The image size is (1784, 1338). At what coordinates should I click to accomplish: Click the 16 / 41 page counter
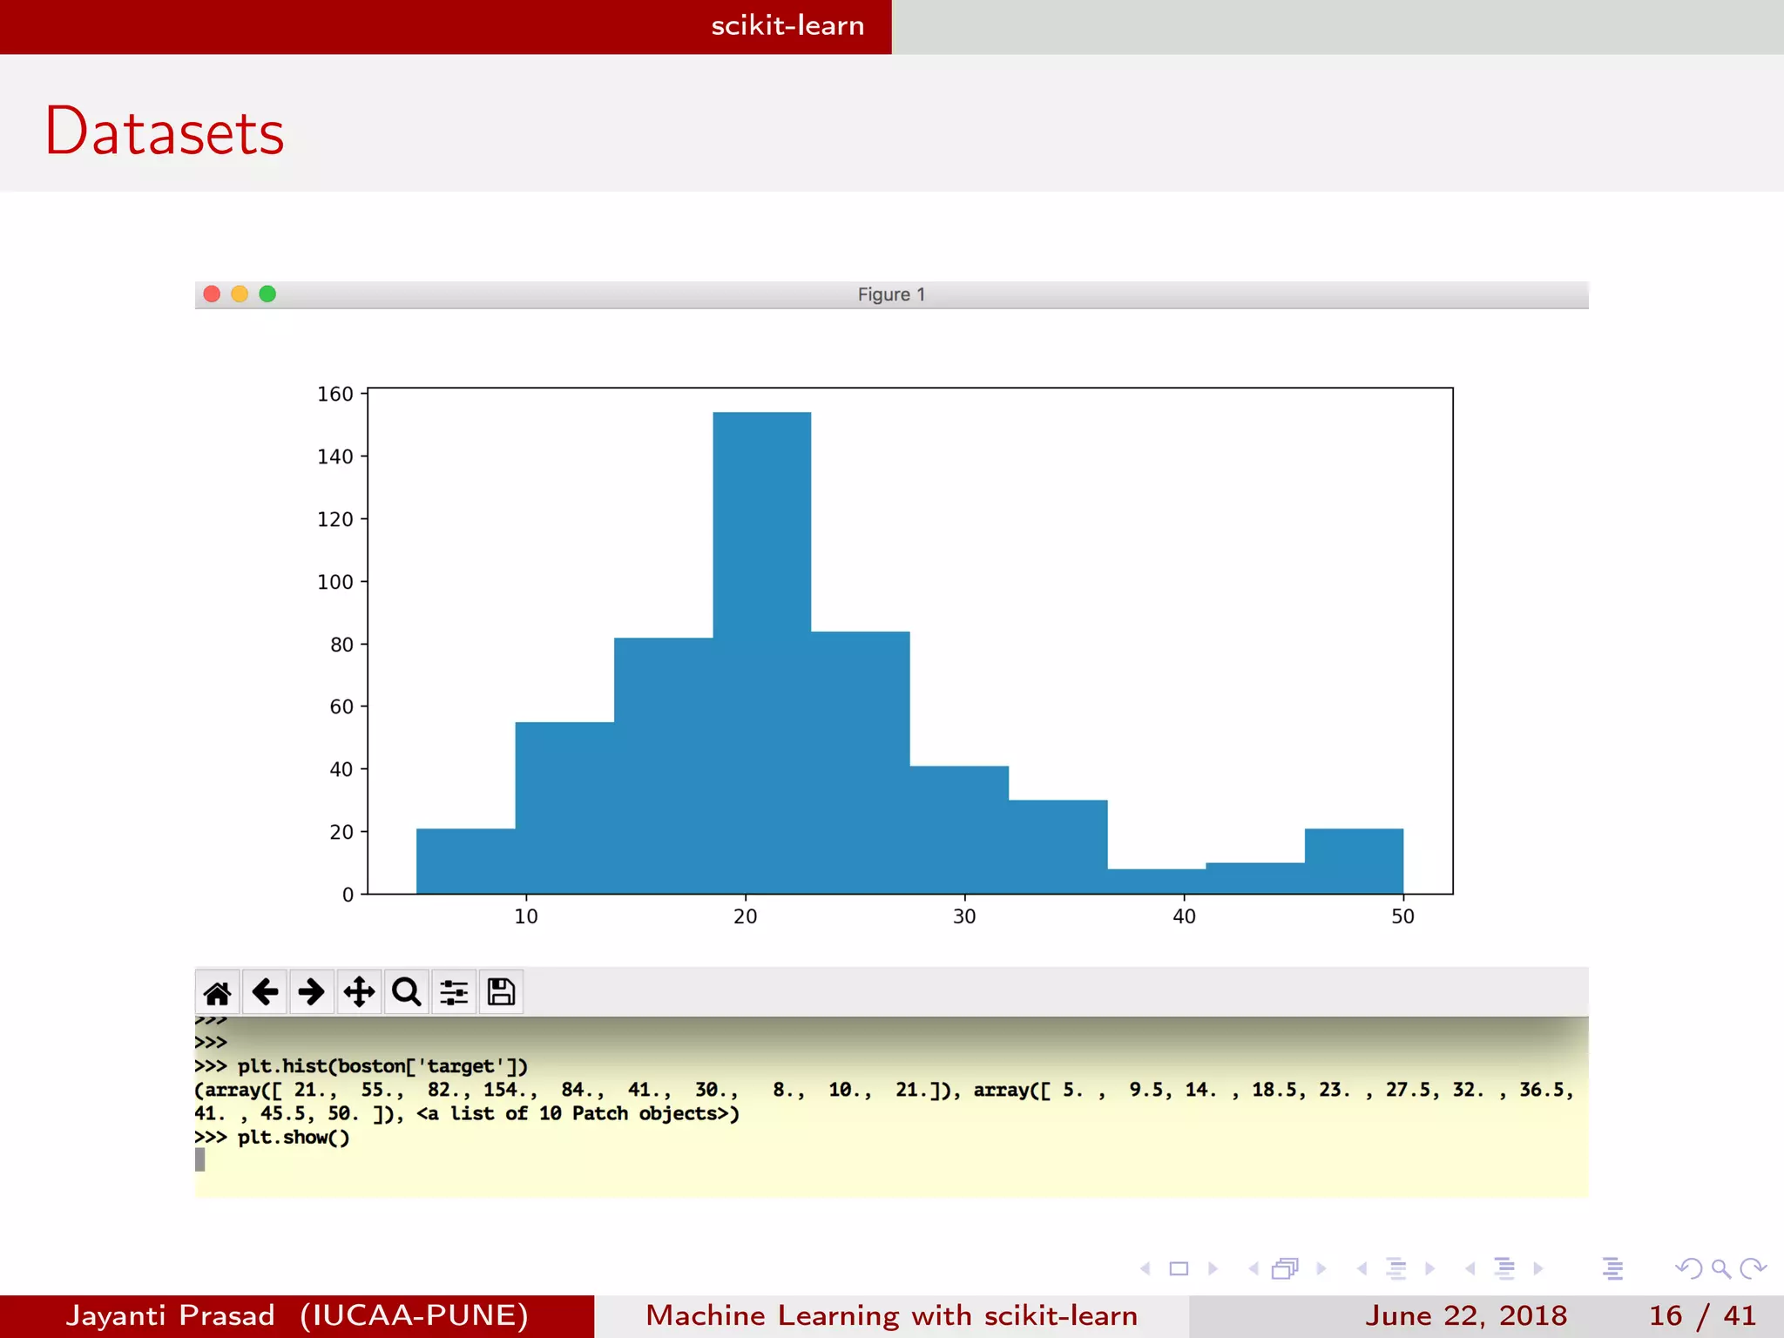[x=1702, y=1315]
